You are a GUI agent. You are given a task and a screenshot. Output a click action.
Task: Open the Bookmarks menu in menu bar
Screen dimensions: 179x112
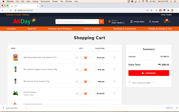click(x=45, y=1)
